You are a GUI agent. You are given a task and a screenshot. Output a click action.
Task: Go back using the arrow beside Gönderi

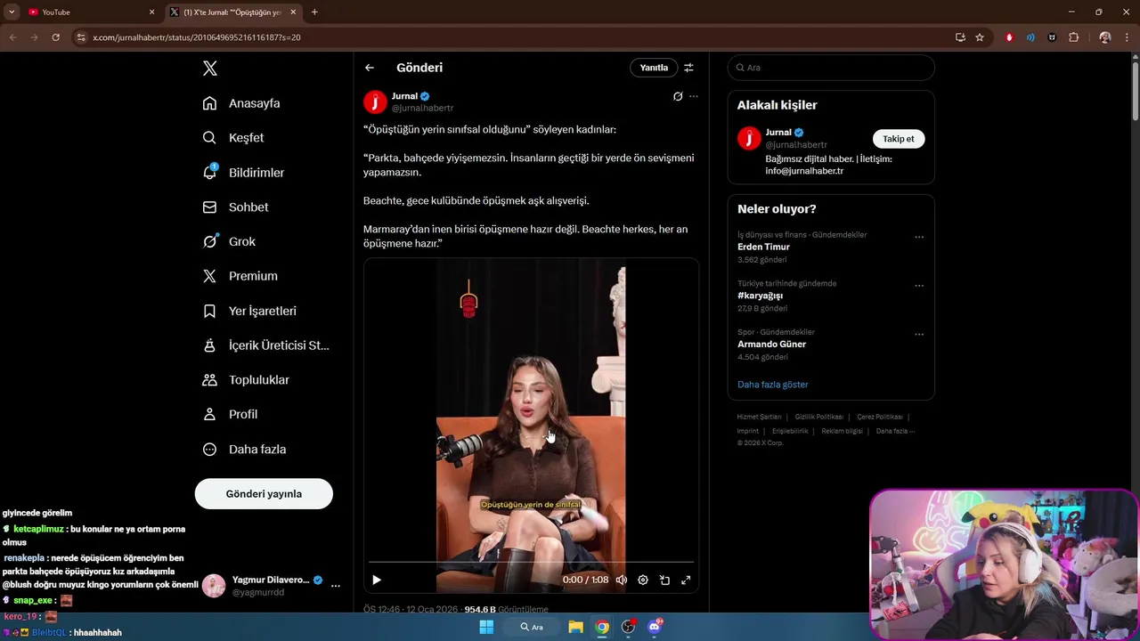[370, 68]
